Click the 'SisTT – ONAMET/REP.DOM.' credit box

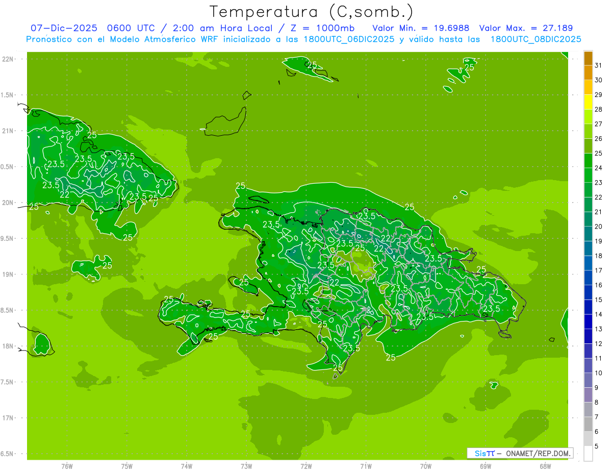[520, 453]
